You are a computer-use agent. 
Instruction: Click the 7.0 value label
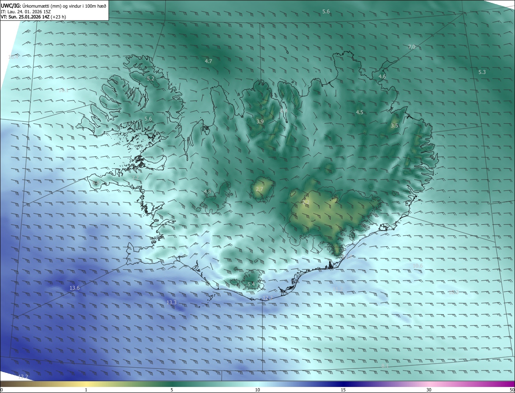point(412,47)
